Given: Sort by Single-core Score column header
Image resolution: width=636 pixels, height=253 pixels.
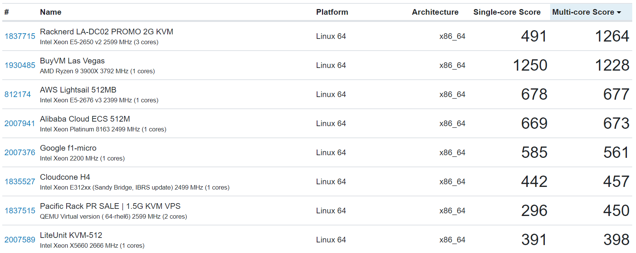Looking at the screenshot, I should (x=507, y=12).
